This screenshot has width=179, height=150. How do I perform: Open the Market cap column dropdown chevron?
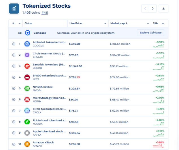(x=148, y=23)
